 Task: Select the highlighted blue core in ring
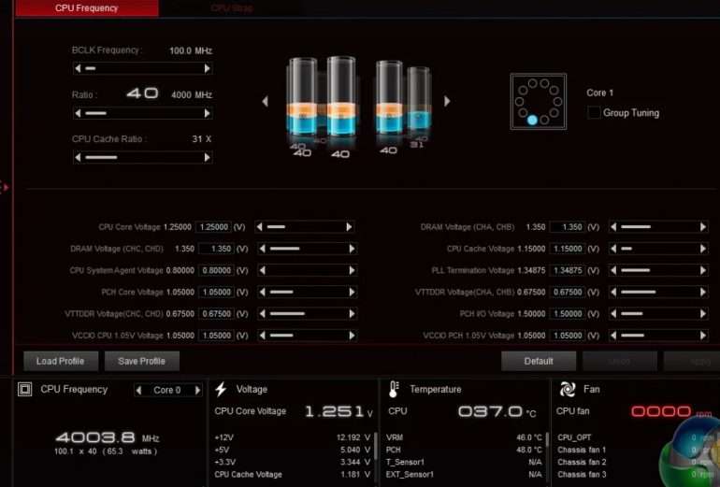532,121
